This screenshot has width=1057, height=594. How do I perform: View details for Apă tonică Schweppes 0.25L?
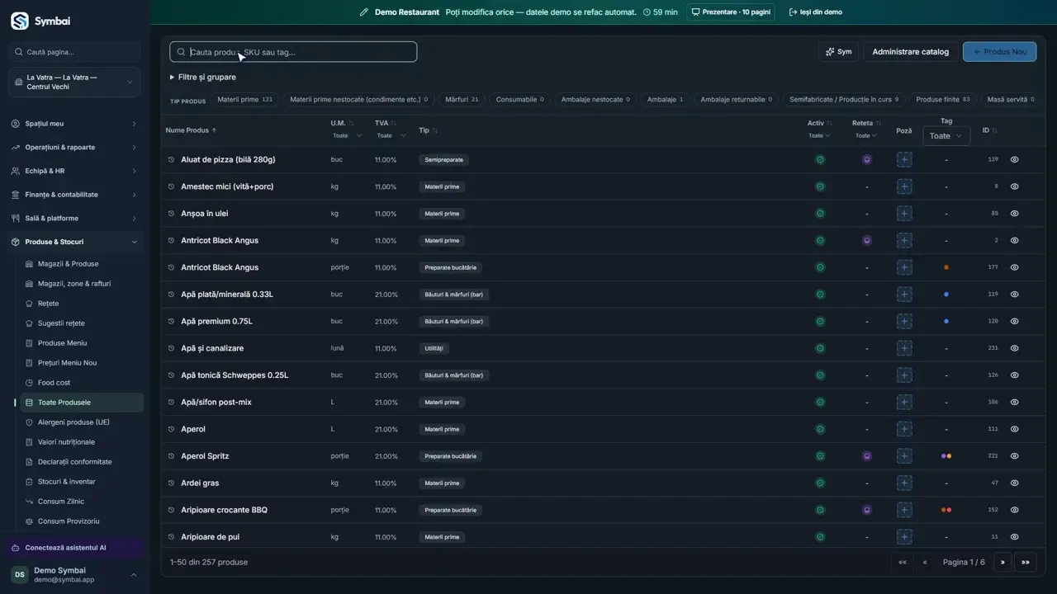(1015, 375)
